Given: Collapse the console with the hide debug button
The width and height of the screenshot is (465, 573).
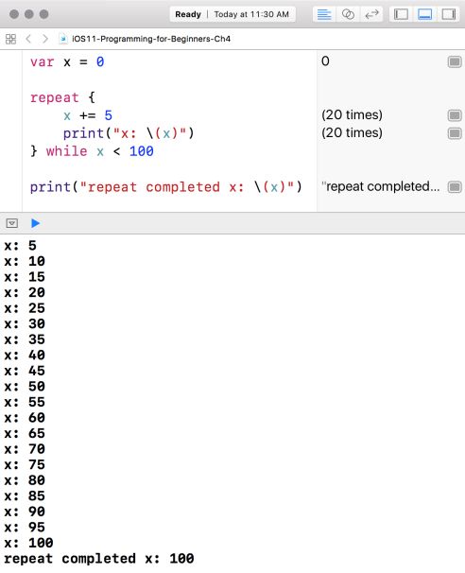Looking at the screenshot, I should pyautogui.click(x=12, y=223).
